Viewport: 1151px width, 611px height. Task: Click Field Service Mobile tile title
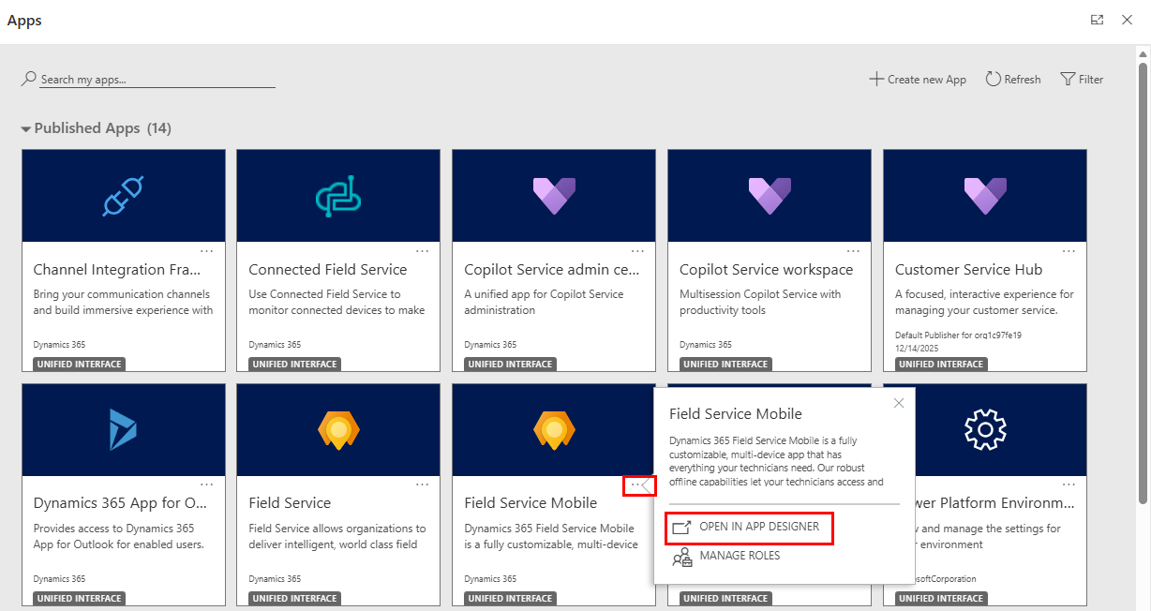tap(531, 503)
